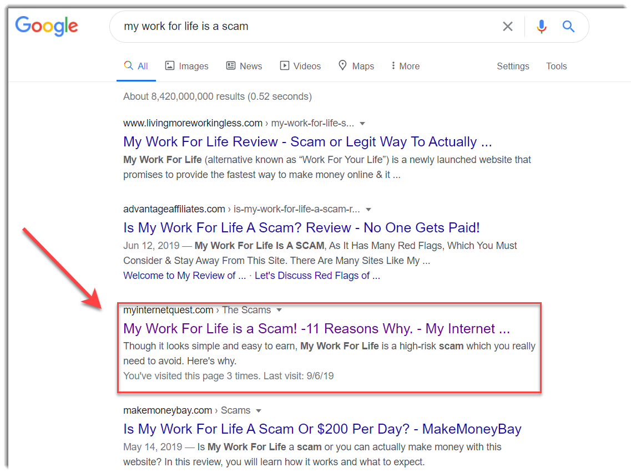Open the Videos tab
631x473 pixels.
[300, 66]
